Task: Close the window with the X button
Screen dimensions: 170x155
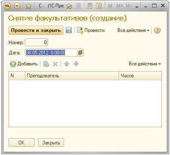Action: pyautogui.click(x=163, y=6)
